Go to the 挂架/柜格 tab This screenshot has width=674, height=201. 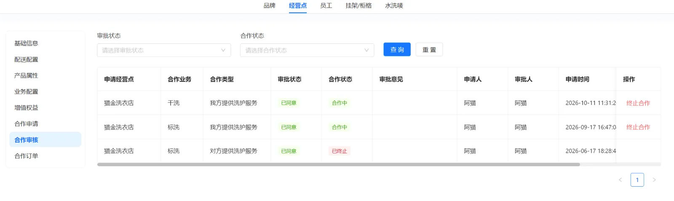click(358, 5)
